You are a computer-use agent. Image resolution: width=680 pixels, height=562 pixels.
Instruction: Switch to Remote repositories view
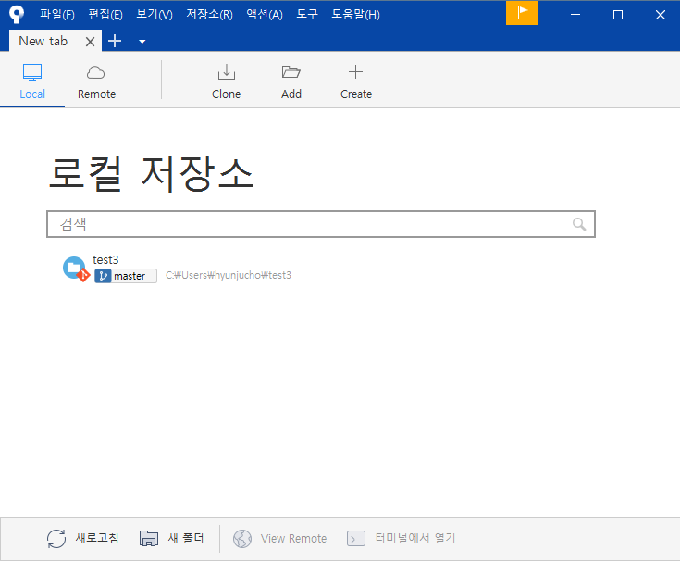(96, 82)
